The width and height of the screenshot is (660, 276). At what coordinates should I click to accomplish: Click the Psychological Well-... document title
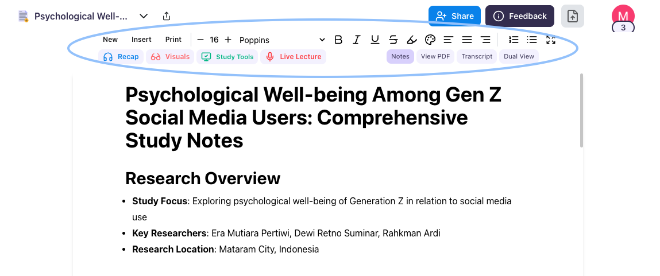point(81,16)
